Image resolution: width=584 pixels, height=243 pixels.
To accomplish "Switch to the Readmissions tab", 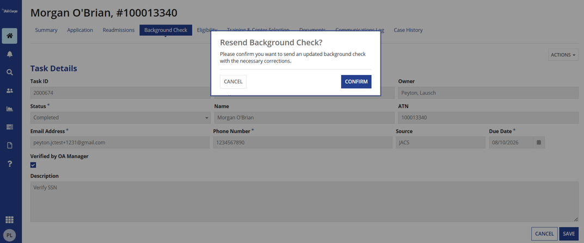I will click(x=119, y=30).
